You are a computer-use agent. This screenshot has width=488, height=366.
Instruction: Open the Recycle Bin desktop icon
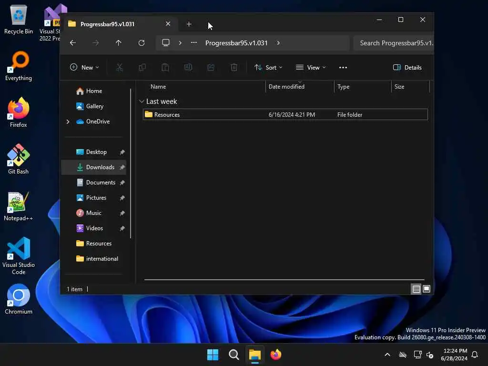19,19
